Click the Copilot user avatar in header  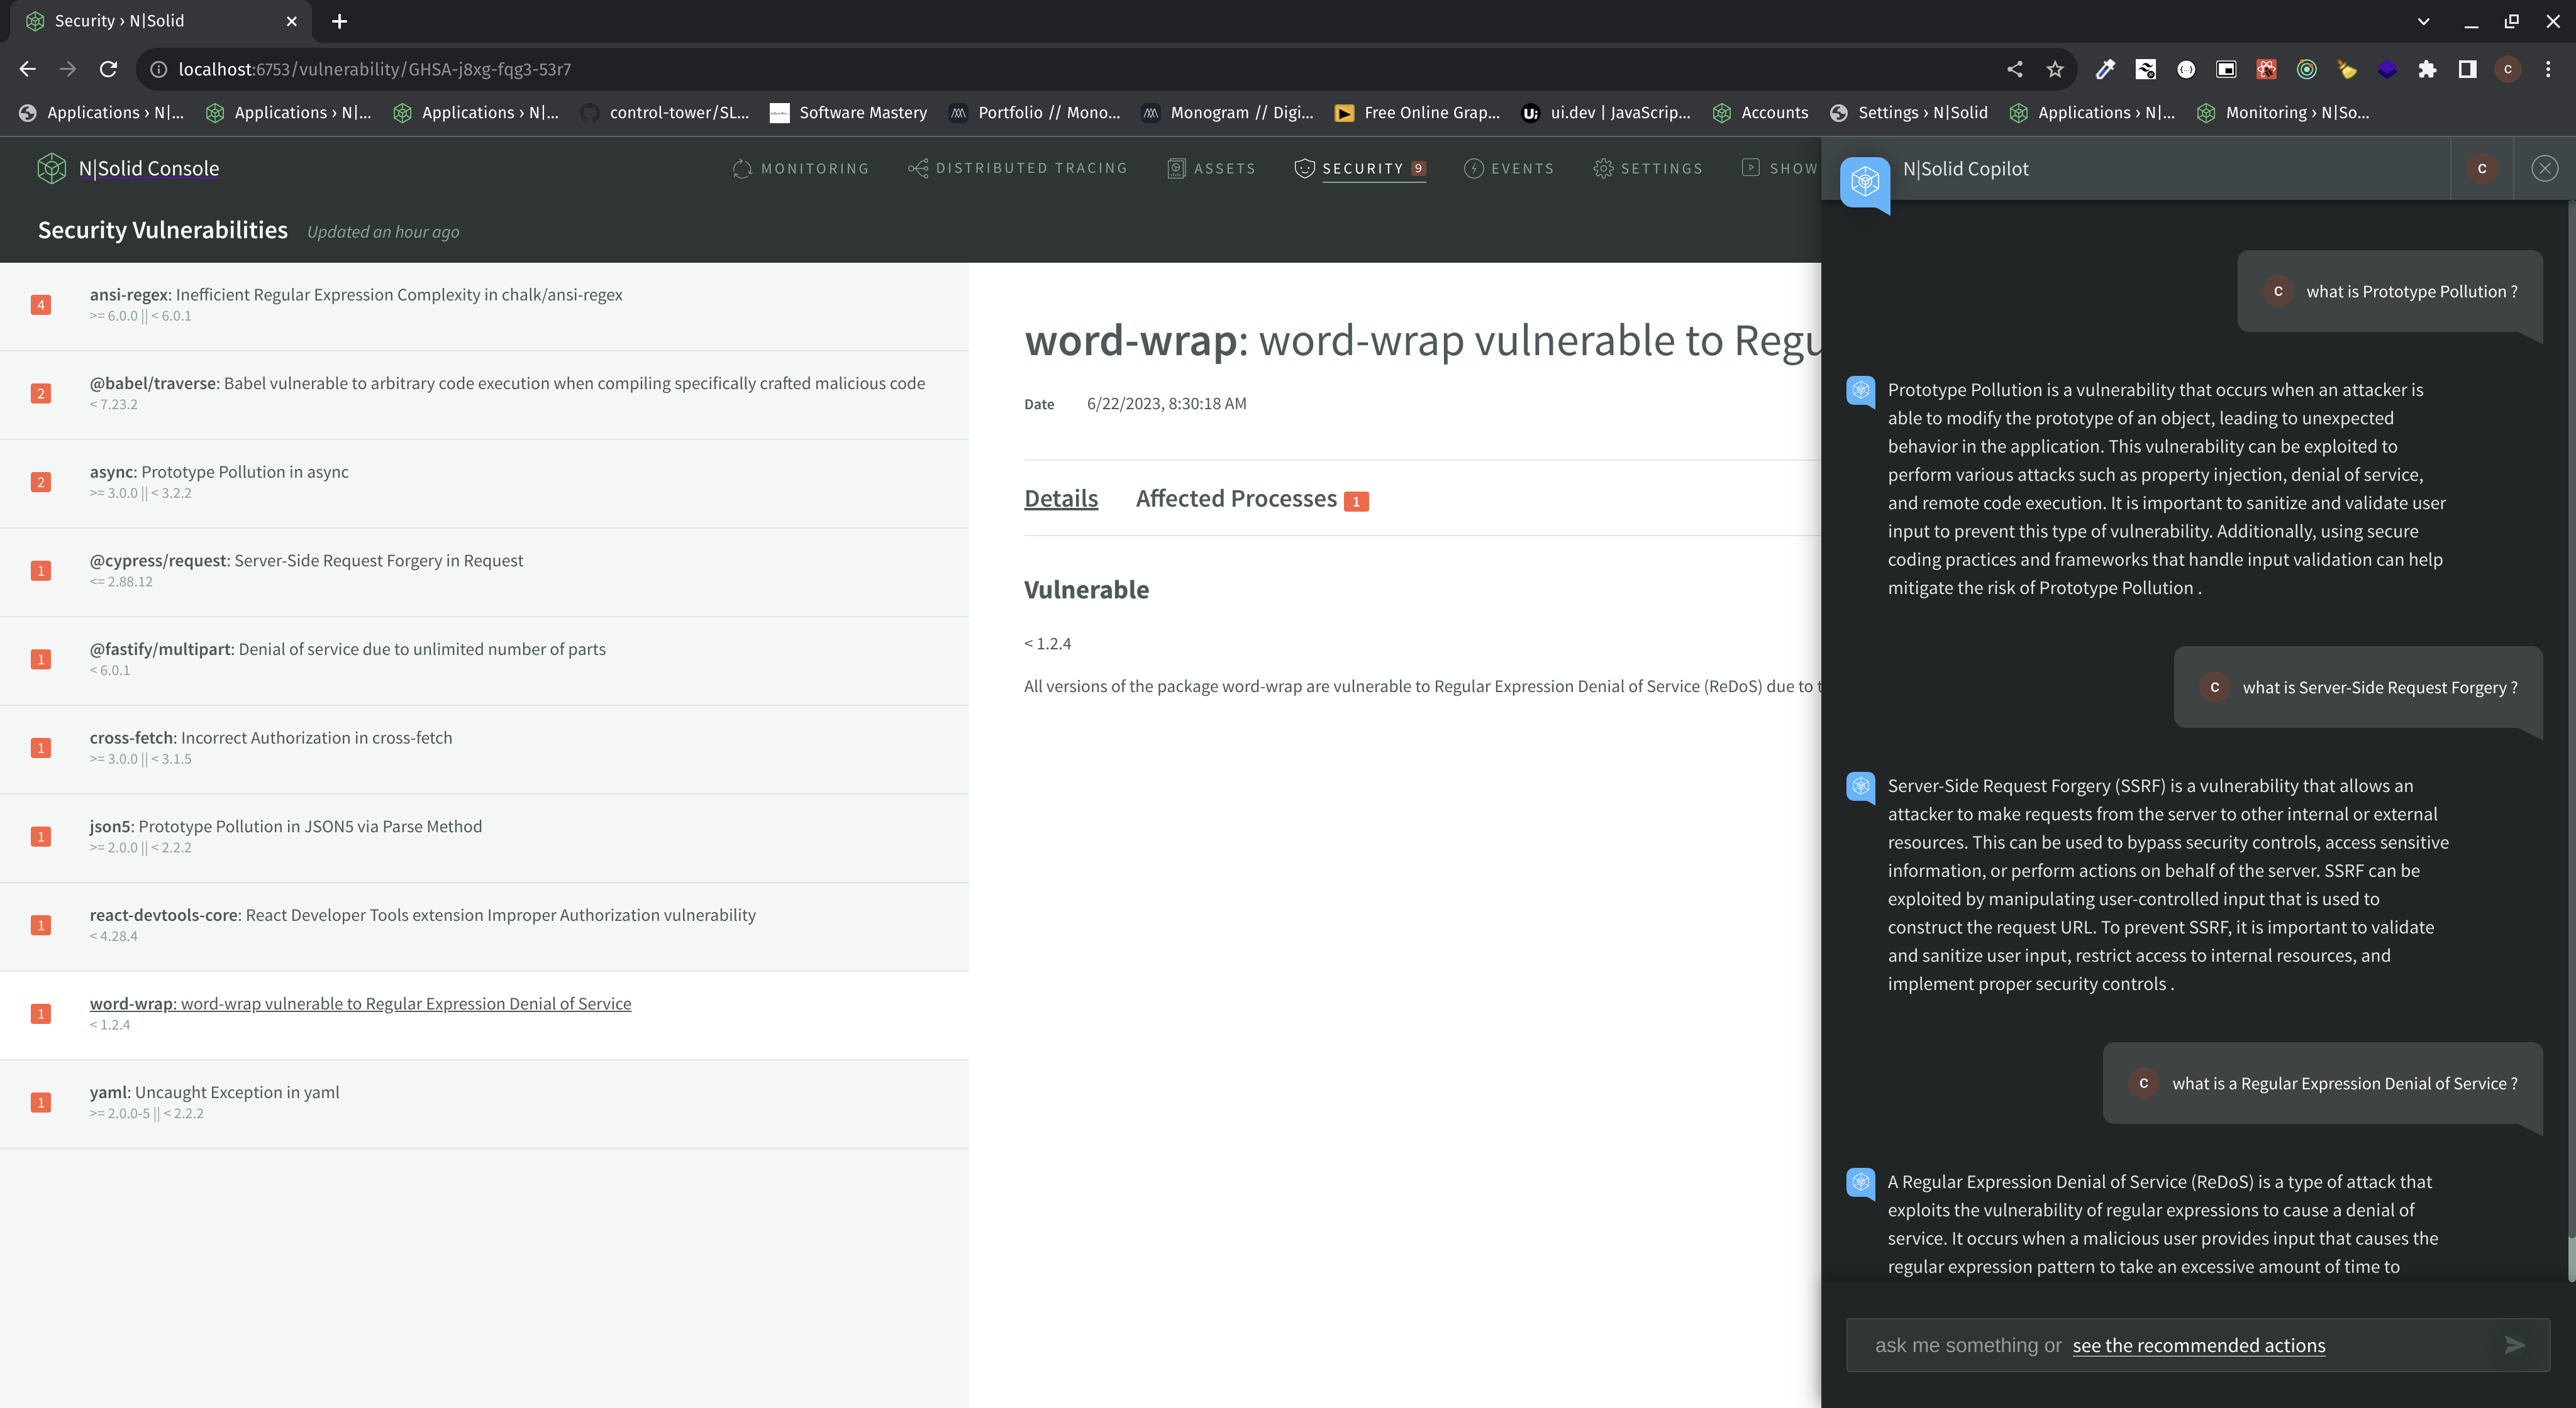(x=2482, y=169)
